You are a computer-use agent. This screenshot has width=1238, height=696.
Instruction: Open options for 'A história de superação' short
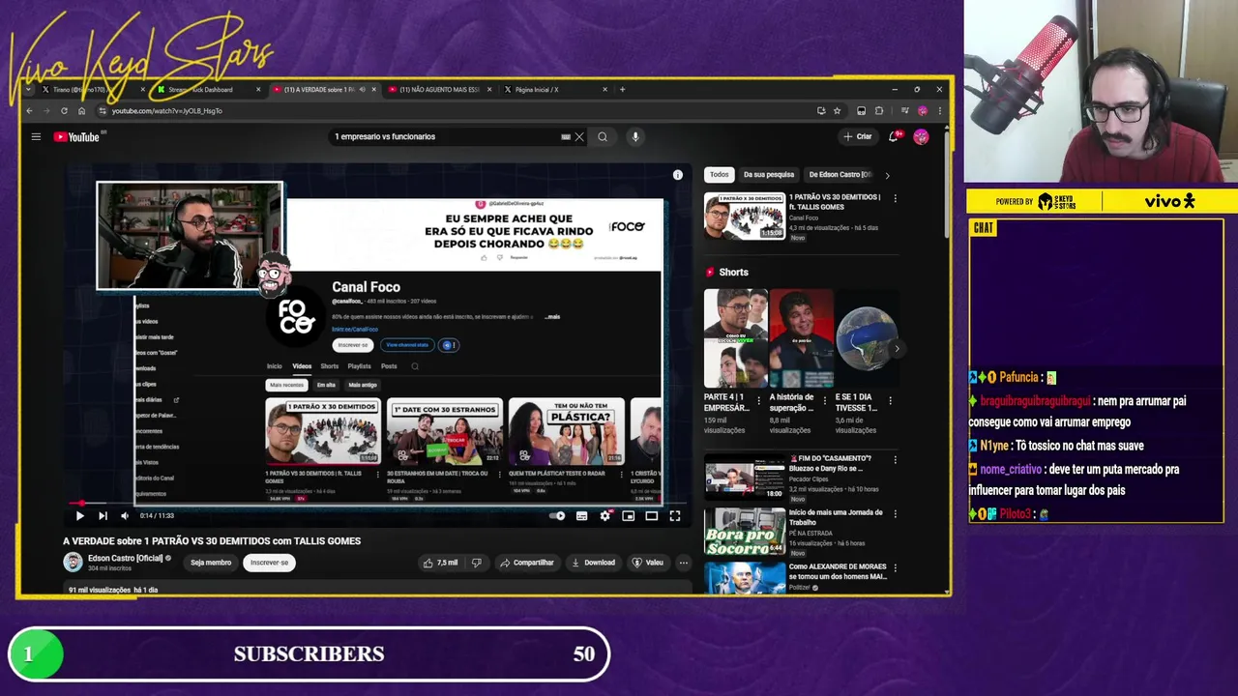pyautogui.click(x=825, y=400)
